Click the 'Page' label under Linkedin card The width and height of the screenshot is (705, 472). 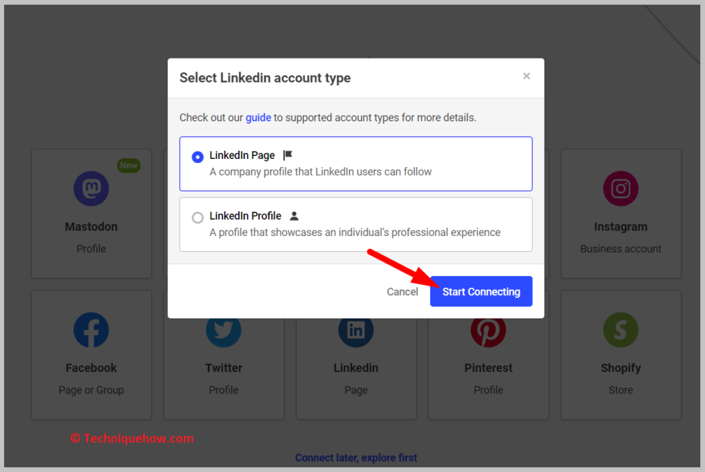point(356,390)
